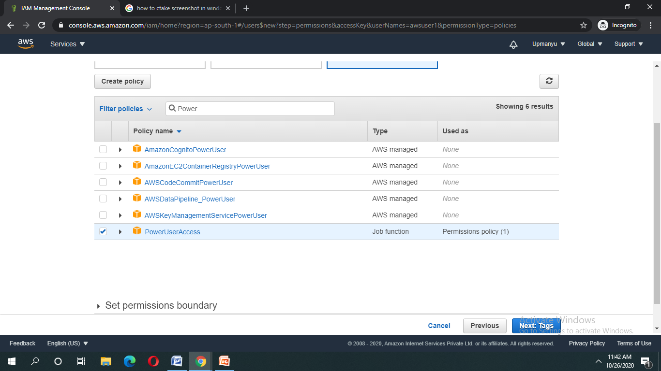This screenshot has width=661, height=371.
Task: Click the search magnifier icon in filter box
Action: click(172, 109)
